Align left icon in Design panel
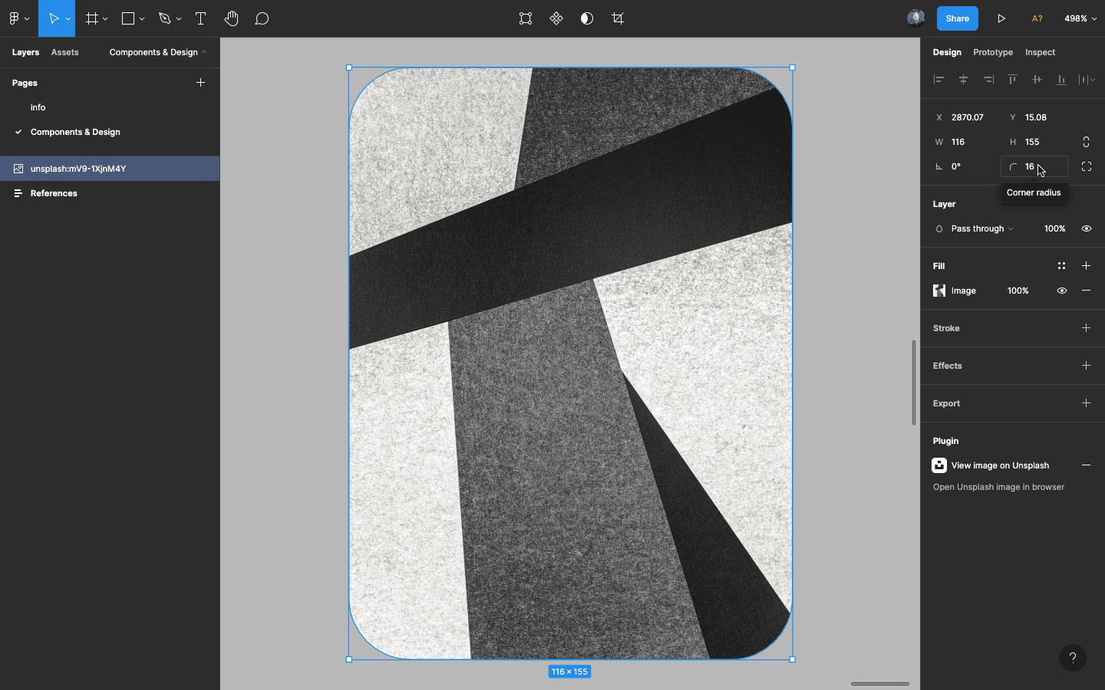1105x690 pixels. tap(938, 79)
